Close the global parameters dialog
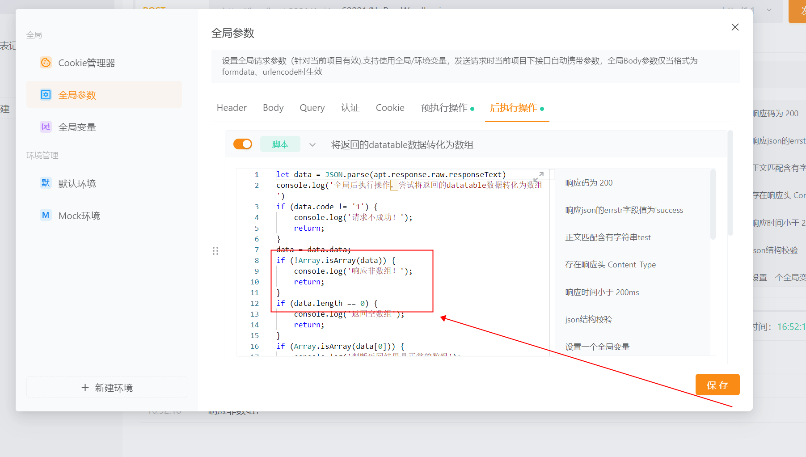This screenshot has width=806, height=457. point(735,27)
